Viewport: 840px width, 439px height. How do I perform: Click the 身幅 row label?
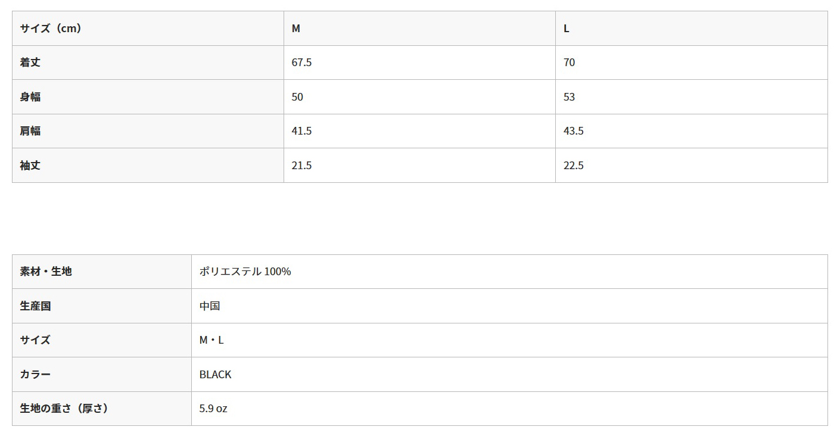coord(148,96)
